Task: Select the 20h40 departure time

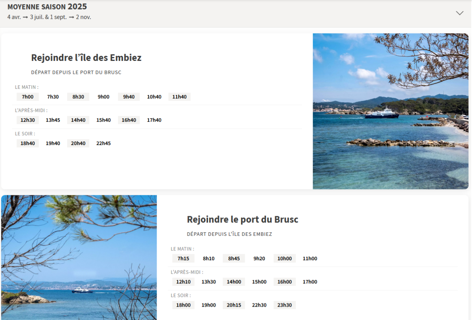Action: point(78,143)
